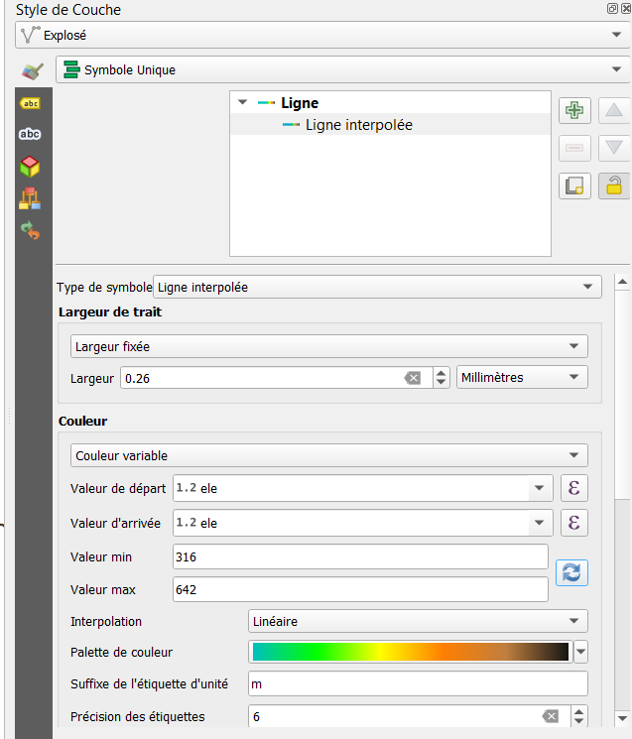Screen dimensions: 632x739
Task: Duplicate the current symbol layer
Action: point(574,185)
